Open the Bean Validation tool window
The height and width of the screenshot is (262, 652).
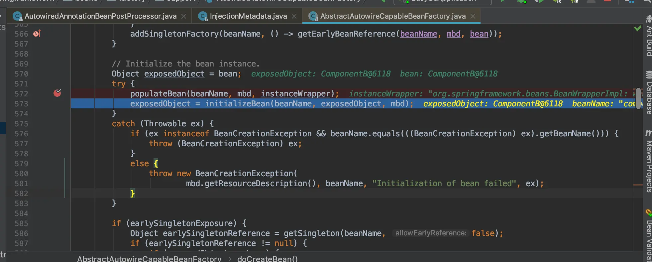(649, 236)
